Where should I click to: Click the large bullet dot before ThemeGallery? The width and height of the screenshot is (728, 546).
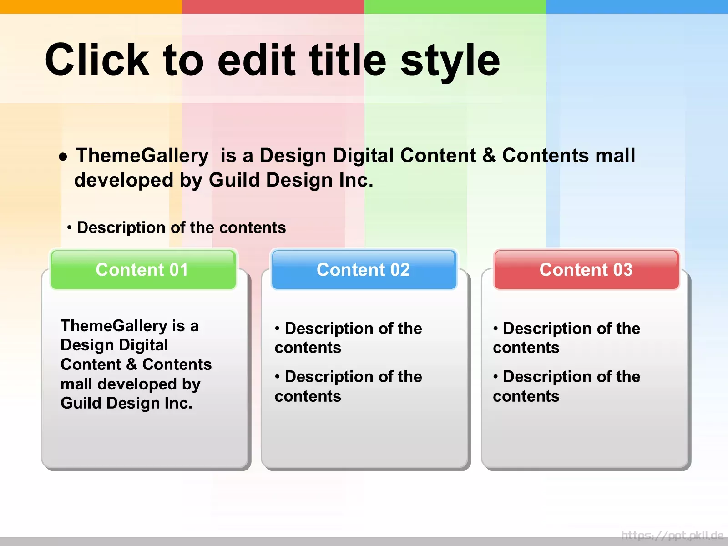tap(63, 157)
